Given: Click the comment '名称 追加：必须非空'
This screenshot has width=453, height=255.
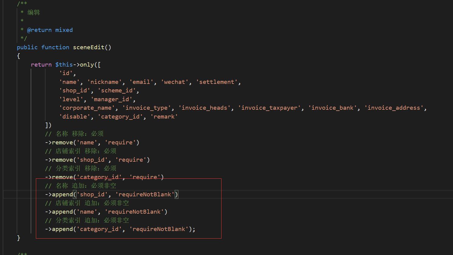Looking at the screenshot, I should pos(81,186).
